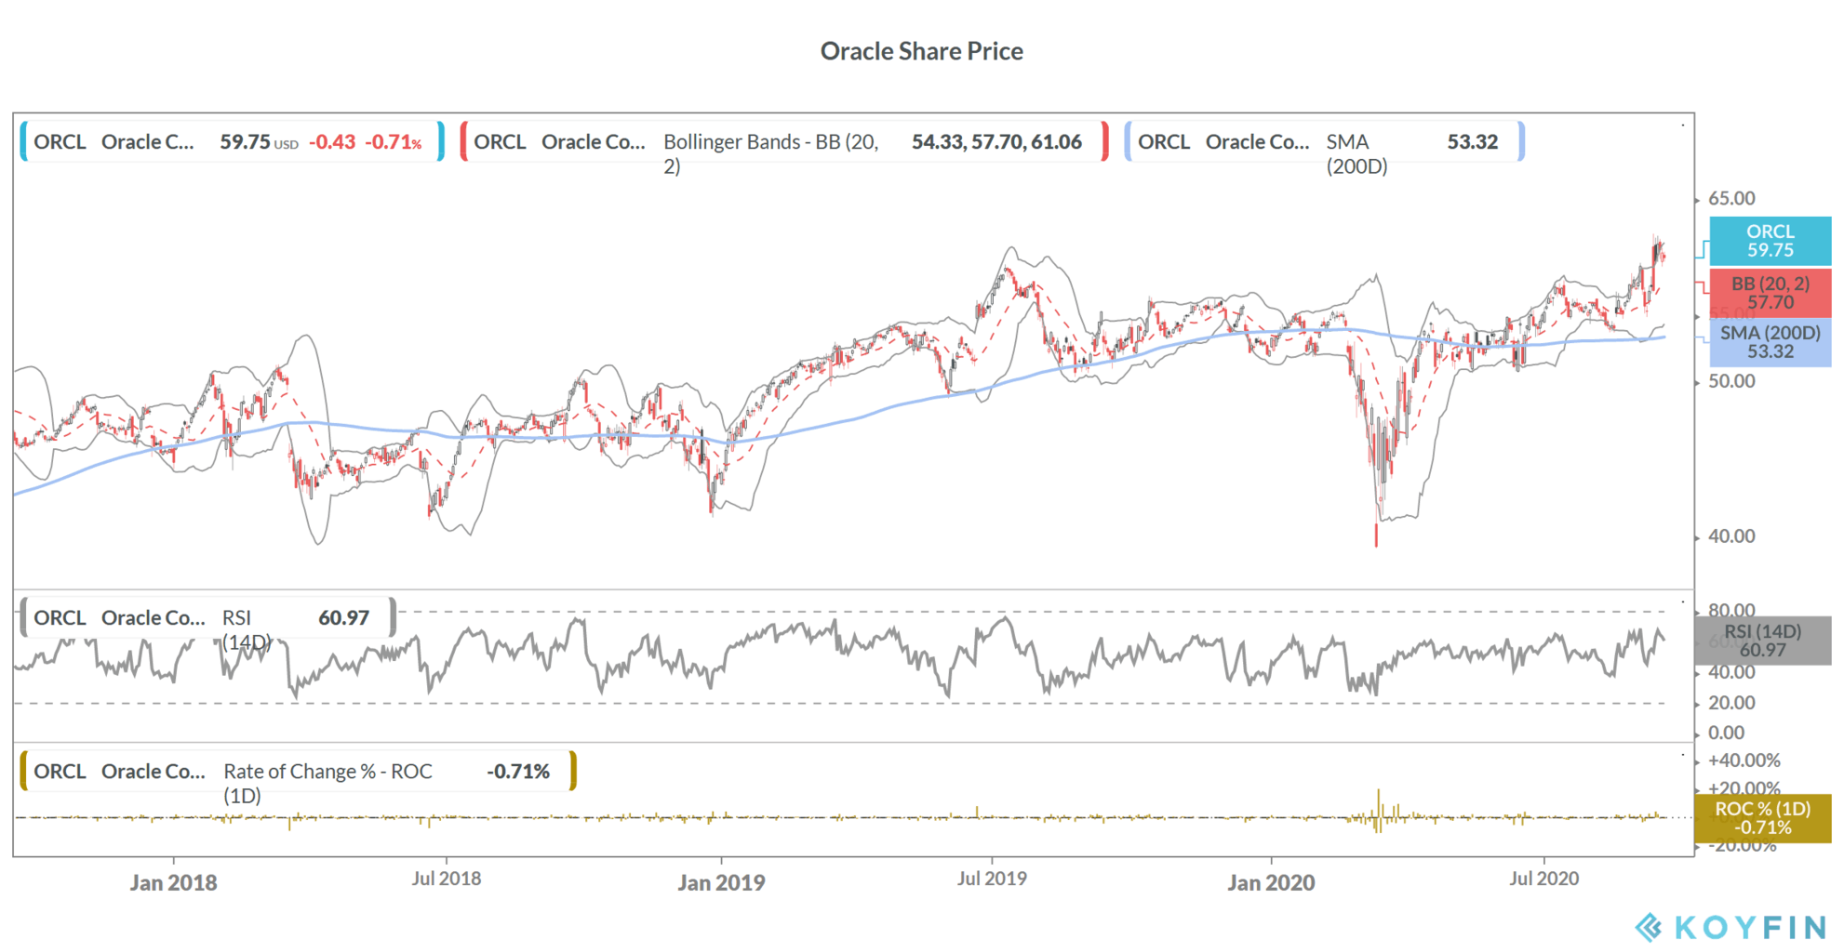Viewport: 1844px width, 952px height.
Task: Click the SMA (200D) 53.32 axis tag
Action: point(1770,342)
